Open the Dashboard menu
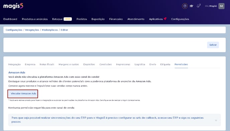The height and width of the screenshot is (131, 230). [10, 19]
